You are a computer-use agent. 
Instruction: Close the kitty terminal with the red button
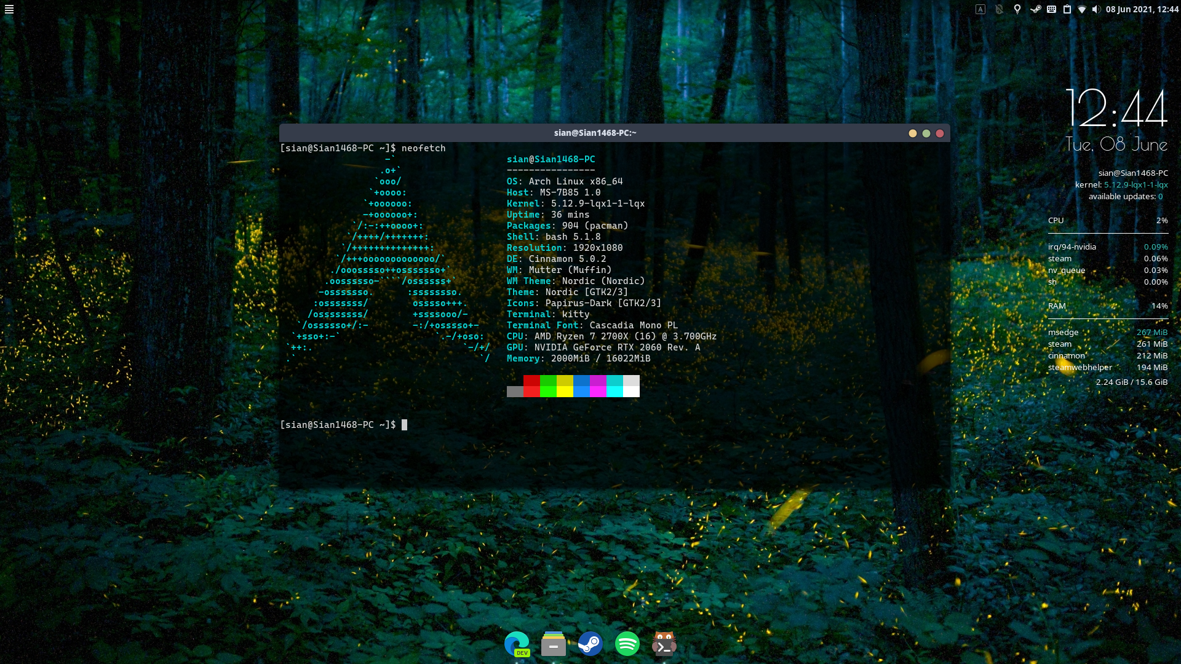pyautogui.click(x=940, y=133)
